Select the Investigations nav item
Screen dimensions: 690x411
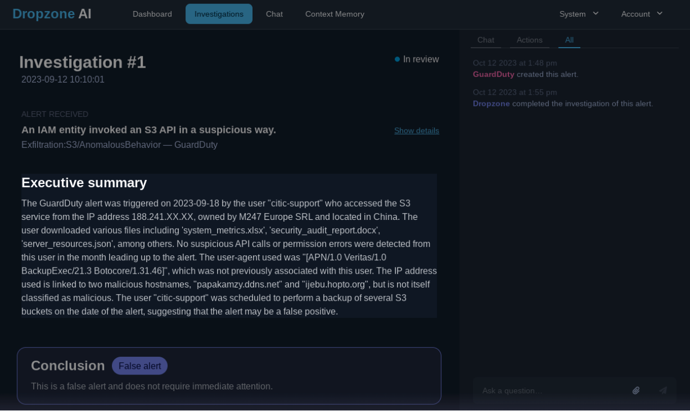219,14
